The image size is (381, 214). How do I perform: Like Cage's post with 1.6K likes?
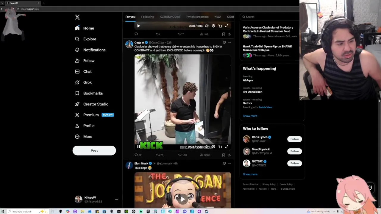(182, 155)
